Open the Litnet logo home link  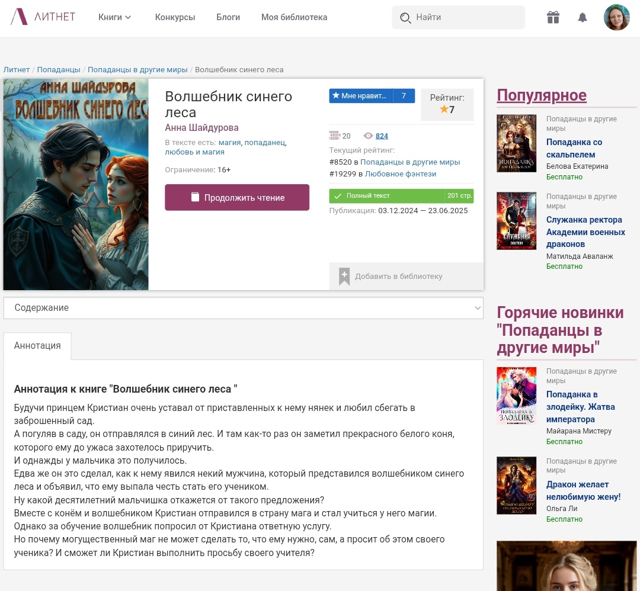43,17
